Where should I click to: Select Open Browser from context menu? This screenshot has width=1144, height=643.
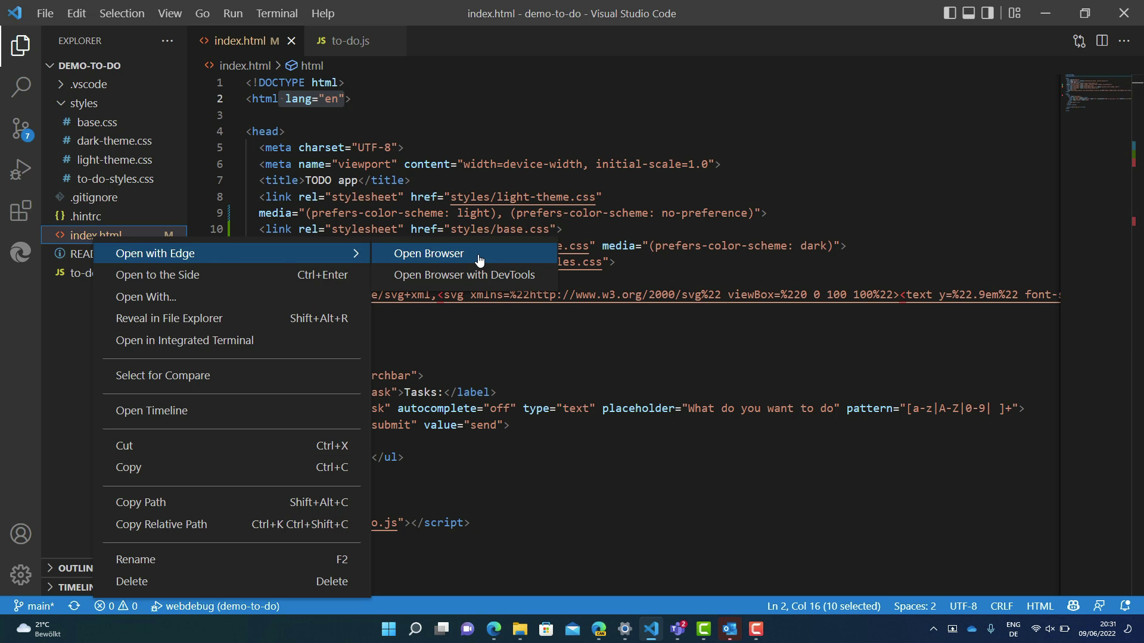tap(431, 253)
